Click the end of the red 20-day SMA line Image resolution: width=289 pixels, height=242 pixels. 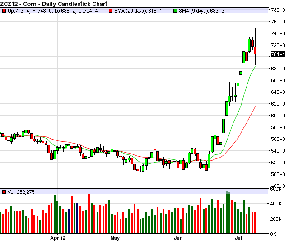pyautogui.click(x=255, y=107)
